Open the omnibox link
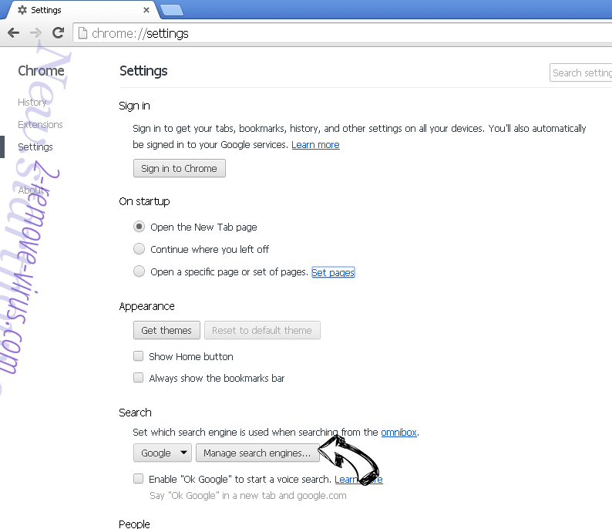The image size is (612, 529). [399, 433]
